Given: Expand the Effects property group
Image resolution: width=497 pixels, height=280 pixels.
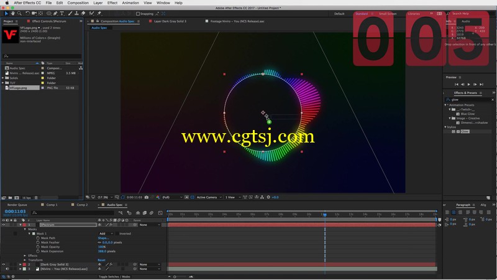Looking at the screenshot, I should pyautogui.click(x=25, y=256).
